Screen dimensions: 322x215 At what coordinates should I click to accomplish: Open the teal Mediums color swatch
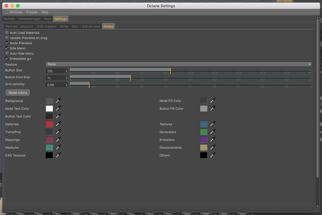click(x=49, y=148)
